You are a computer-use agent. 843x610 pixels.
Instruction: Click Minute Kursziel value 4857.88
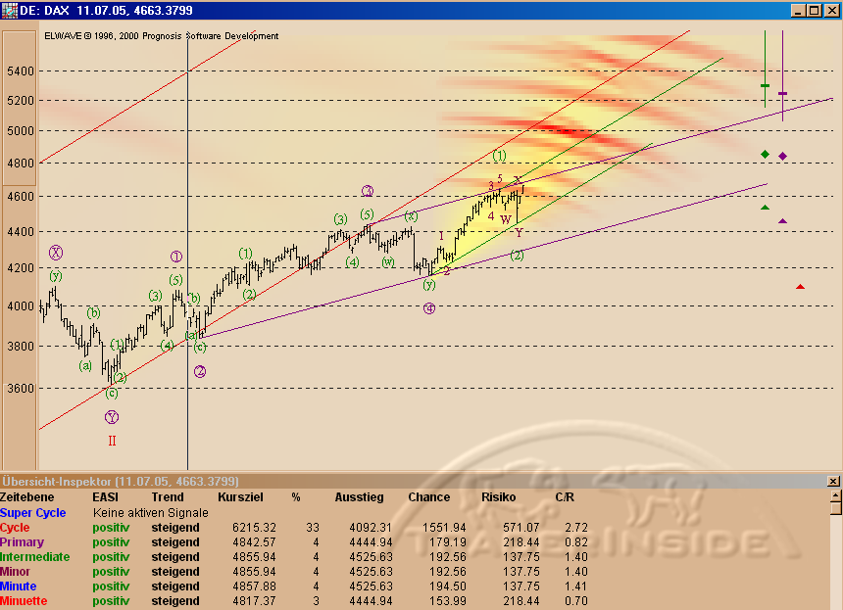[254, 587]
